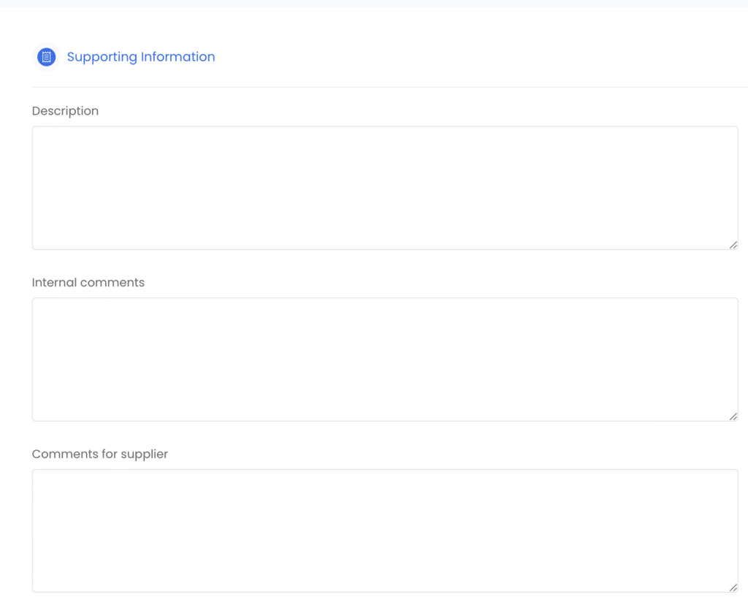
Task: Click the Comments for supplier label
Action: tap(99, 454)
